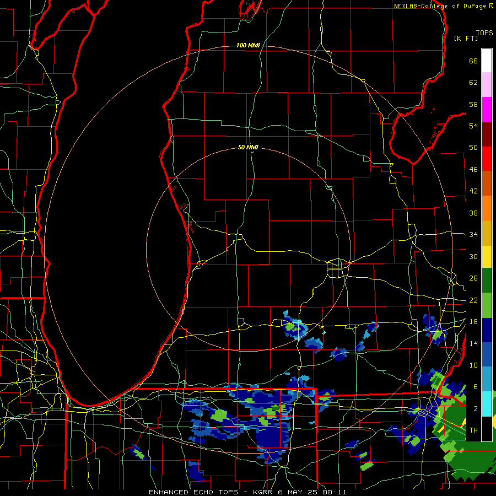Choose the light orange legend swatch

[x=487, y=208]
